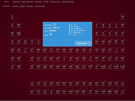135x101 pixels.
Task: Select the Scandium (Sc) element tile
Action: (x=25, y=42)
